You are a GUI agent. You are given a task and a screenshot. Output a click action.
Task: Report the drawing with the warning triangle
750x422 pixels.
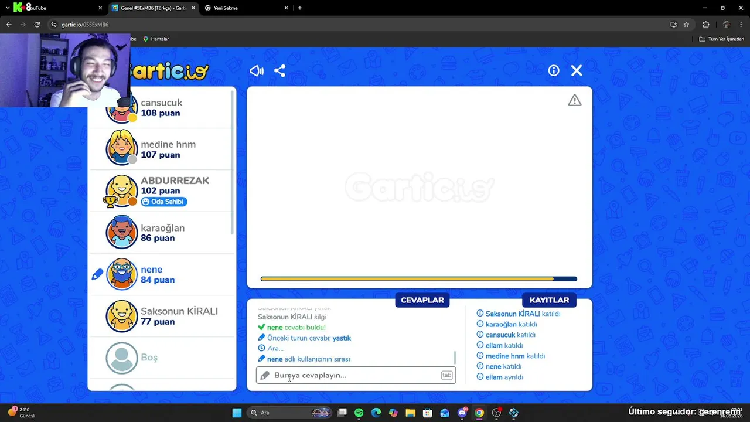575,101
